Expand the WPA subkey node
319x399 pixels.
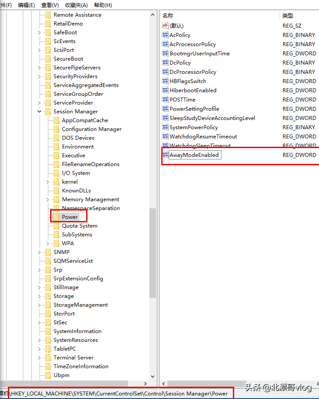[47, 243]
